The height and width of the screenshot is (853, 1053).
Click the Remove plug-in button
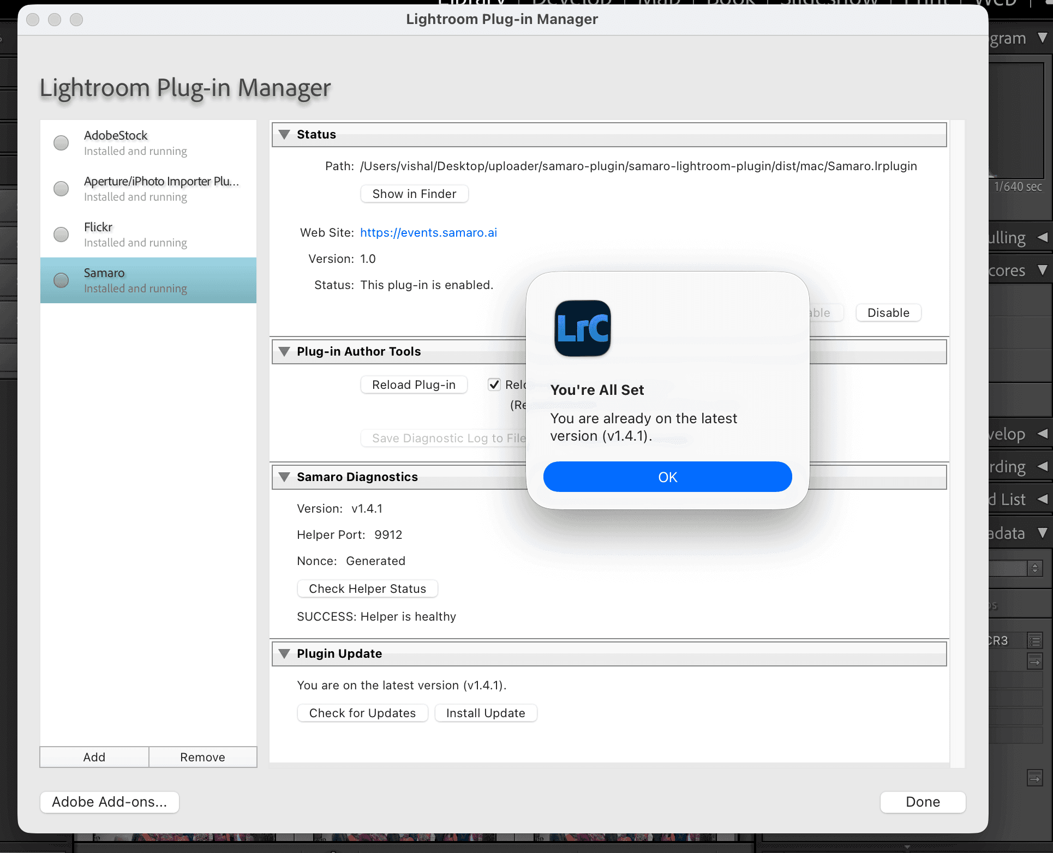click(x=202, y=757)
